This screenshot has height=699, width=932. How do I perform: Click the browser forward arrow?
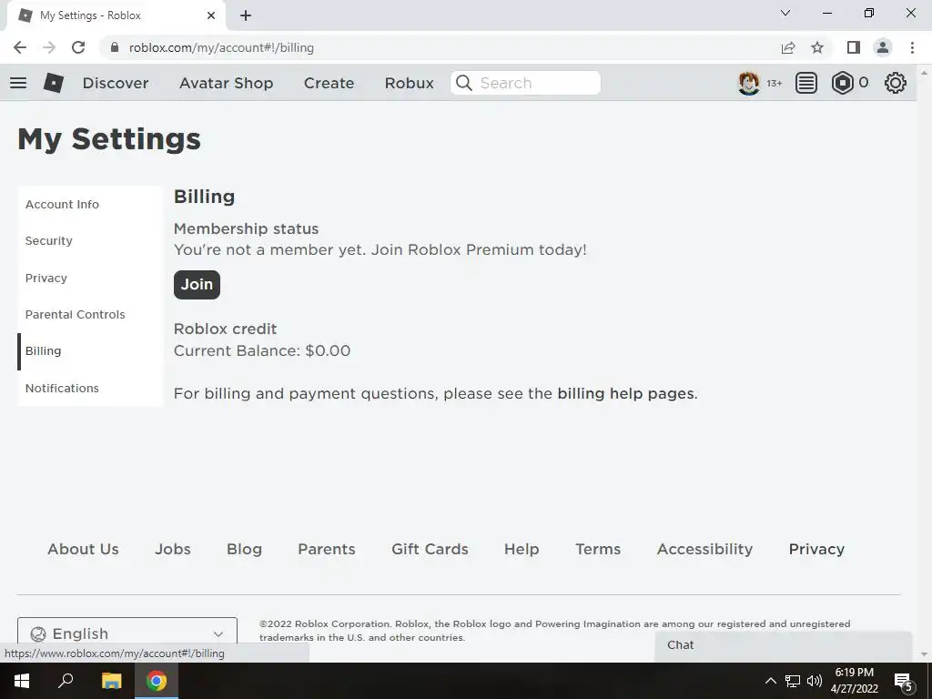point(49,47)
